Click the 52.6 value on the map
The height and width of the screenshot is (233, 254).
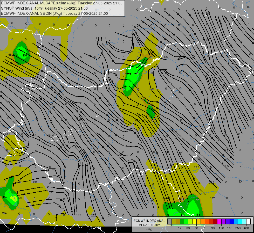click(197, 167)
